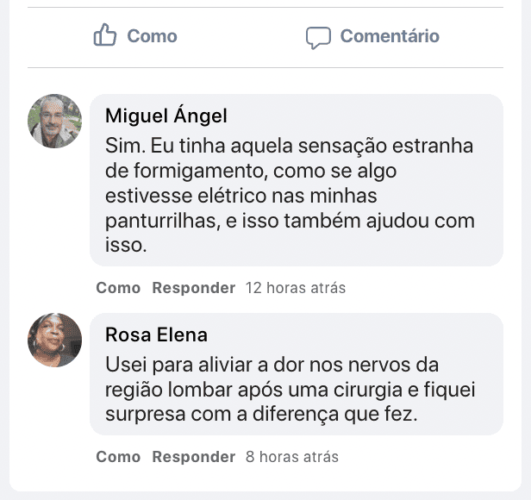531x500 pixels.
Task: Like Miguel Ángel's comment via "Como"
Action: [x=118, y=288]
